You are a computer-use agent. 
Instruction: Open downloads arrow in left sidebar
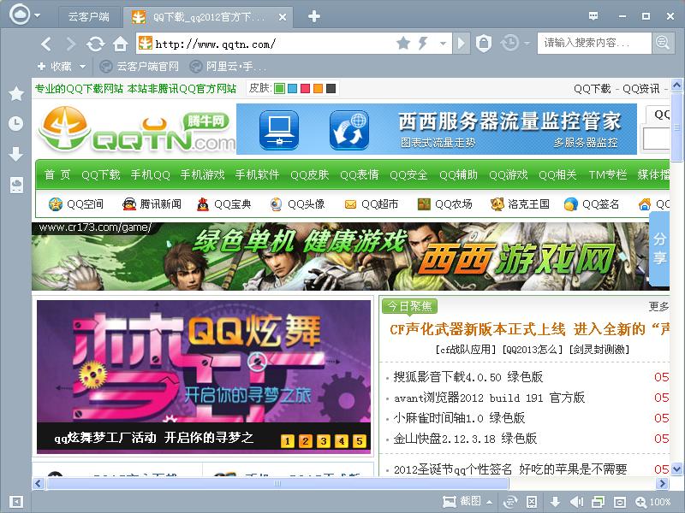point(16,154)
